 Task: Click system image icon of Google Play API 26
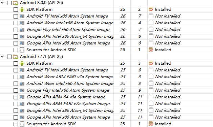click(22, 30)
